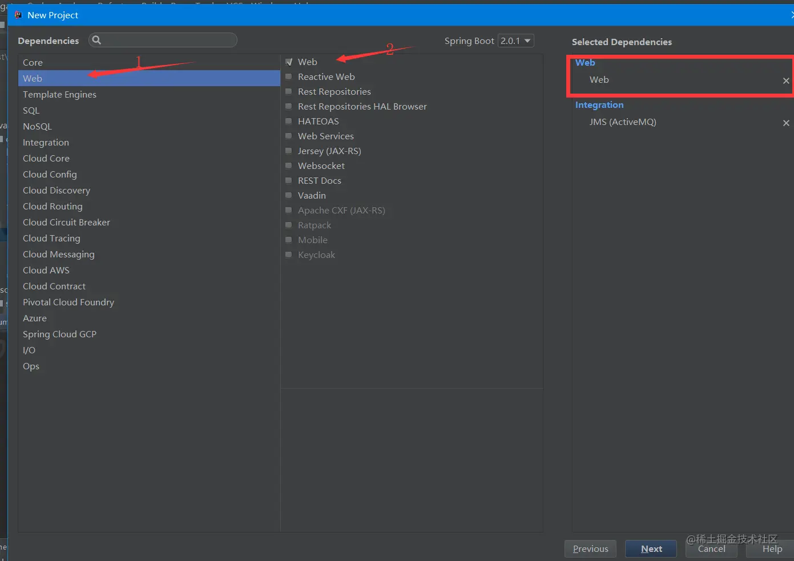Remove the JMS (ActiveMQ) dependency
Image resolution: width=794 pixels, height=561 pixels.
tap(786, 123)
